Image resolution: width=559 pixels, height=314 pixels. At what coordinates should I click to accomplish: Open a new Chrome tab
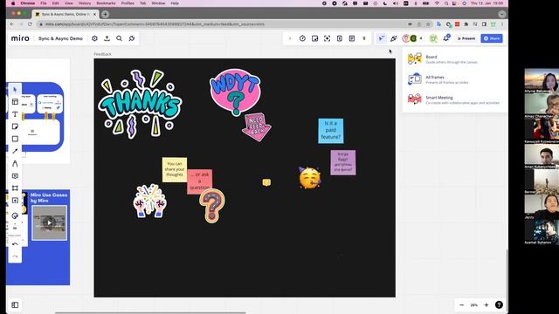coord(105,14)
